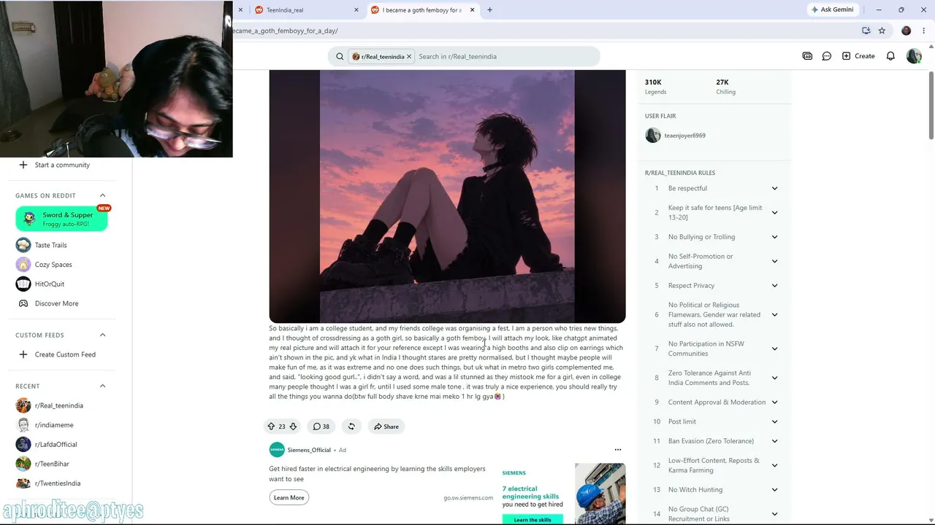
Task: Expand Zero Tolerance Against Anti India rule
Action: pyautogui.click(x=774, y=378)
